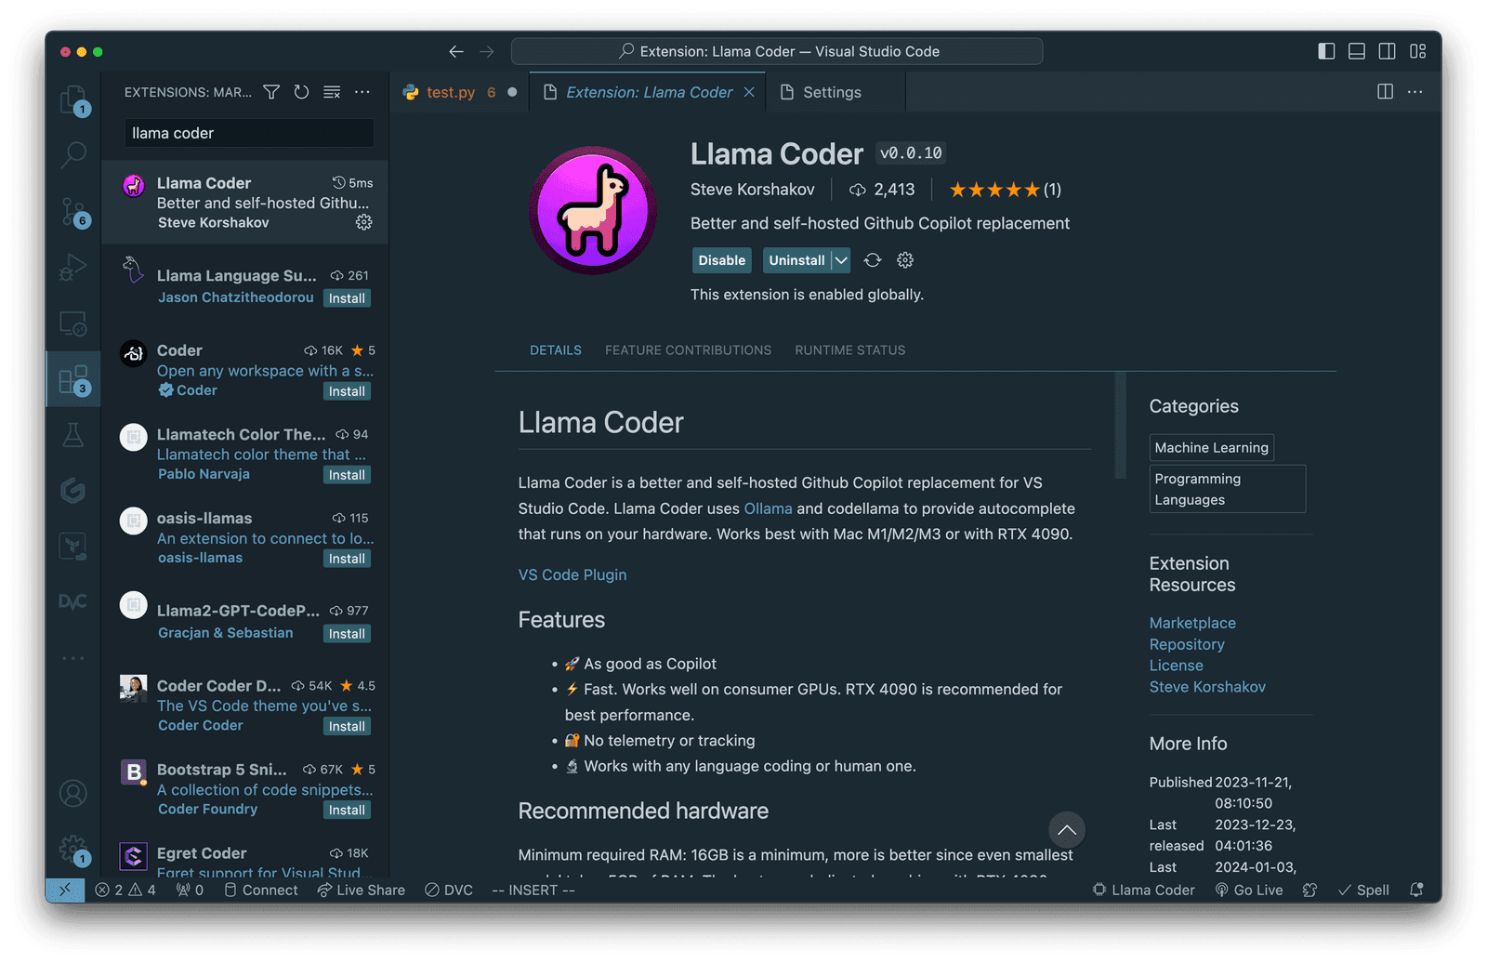Toggle the primary side bar
The image size is (1487, 963).
click(1326, 51)
